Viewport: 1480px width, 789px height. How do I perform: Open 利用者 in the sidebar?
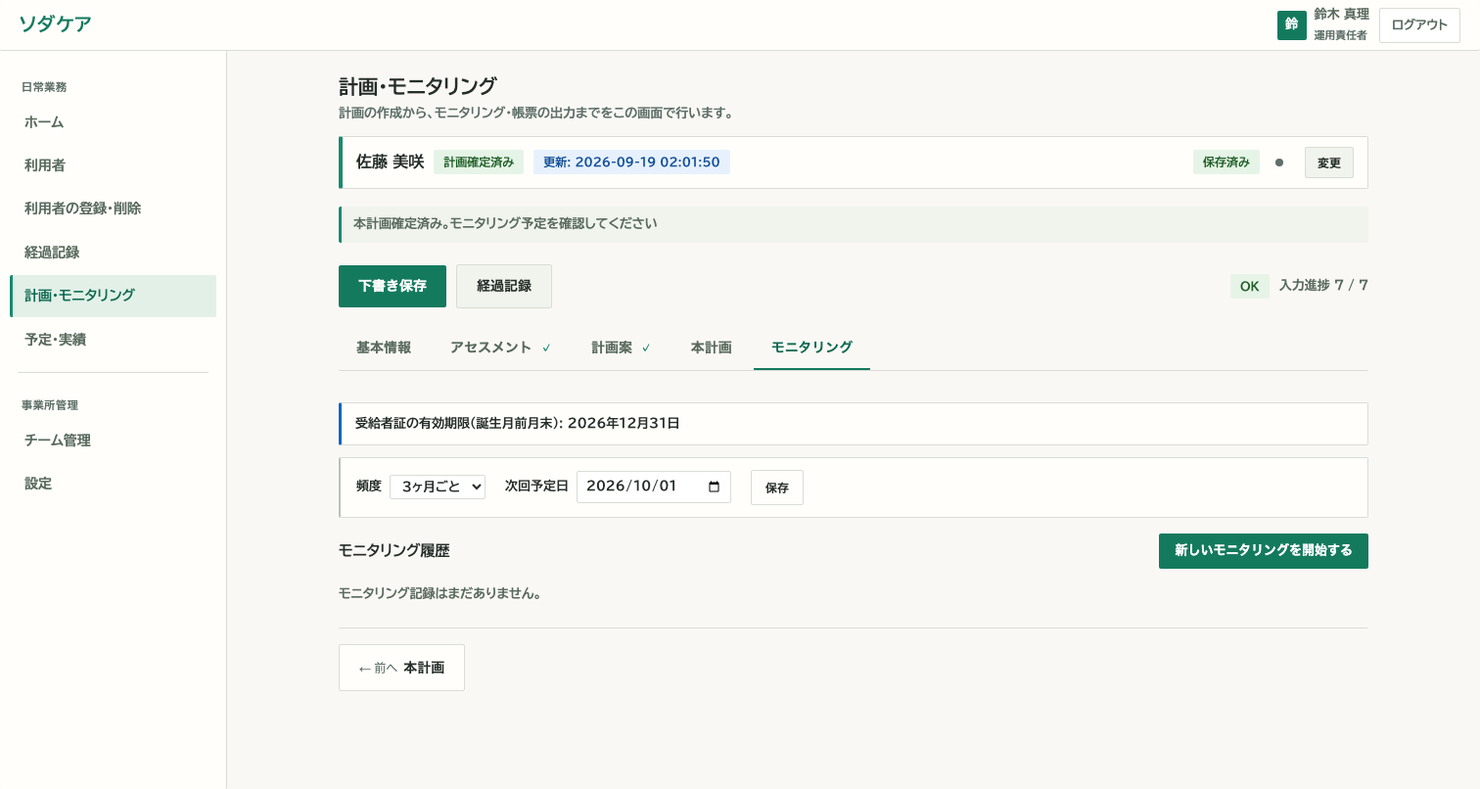point(113,165)
